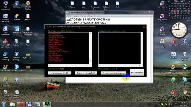Switch to Total Commander floppy taskbar icon

click(30, 104)
